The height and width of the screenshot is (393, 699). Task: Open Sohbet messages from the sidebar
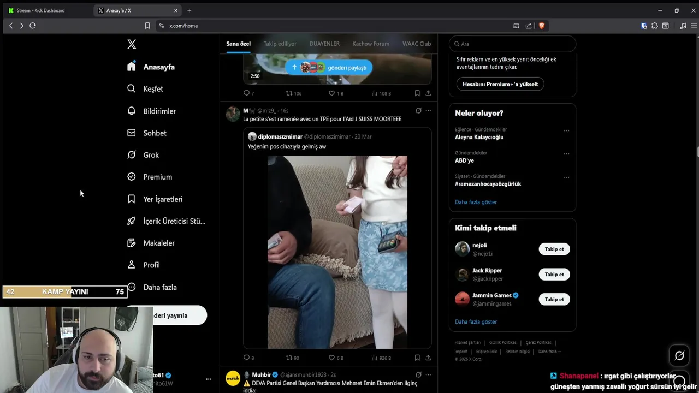pos(147,133)
